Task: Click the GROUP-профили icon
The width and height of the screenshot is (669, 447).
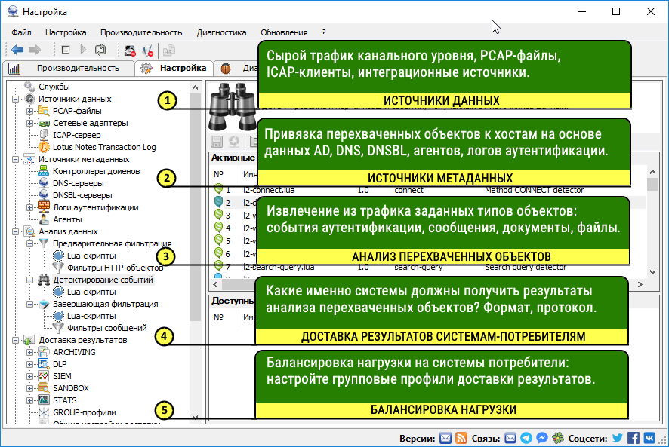Action: click(44, 412)
